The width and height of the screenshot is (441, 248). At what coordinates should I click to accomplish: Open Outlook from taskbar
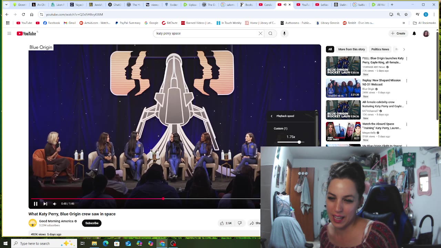(128, 244)
